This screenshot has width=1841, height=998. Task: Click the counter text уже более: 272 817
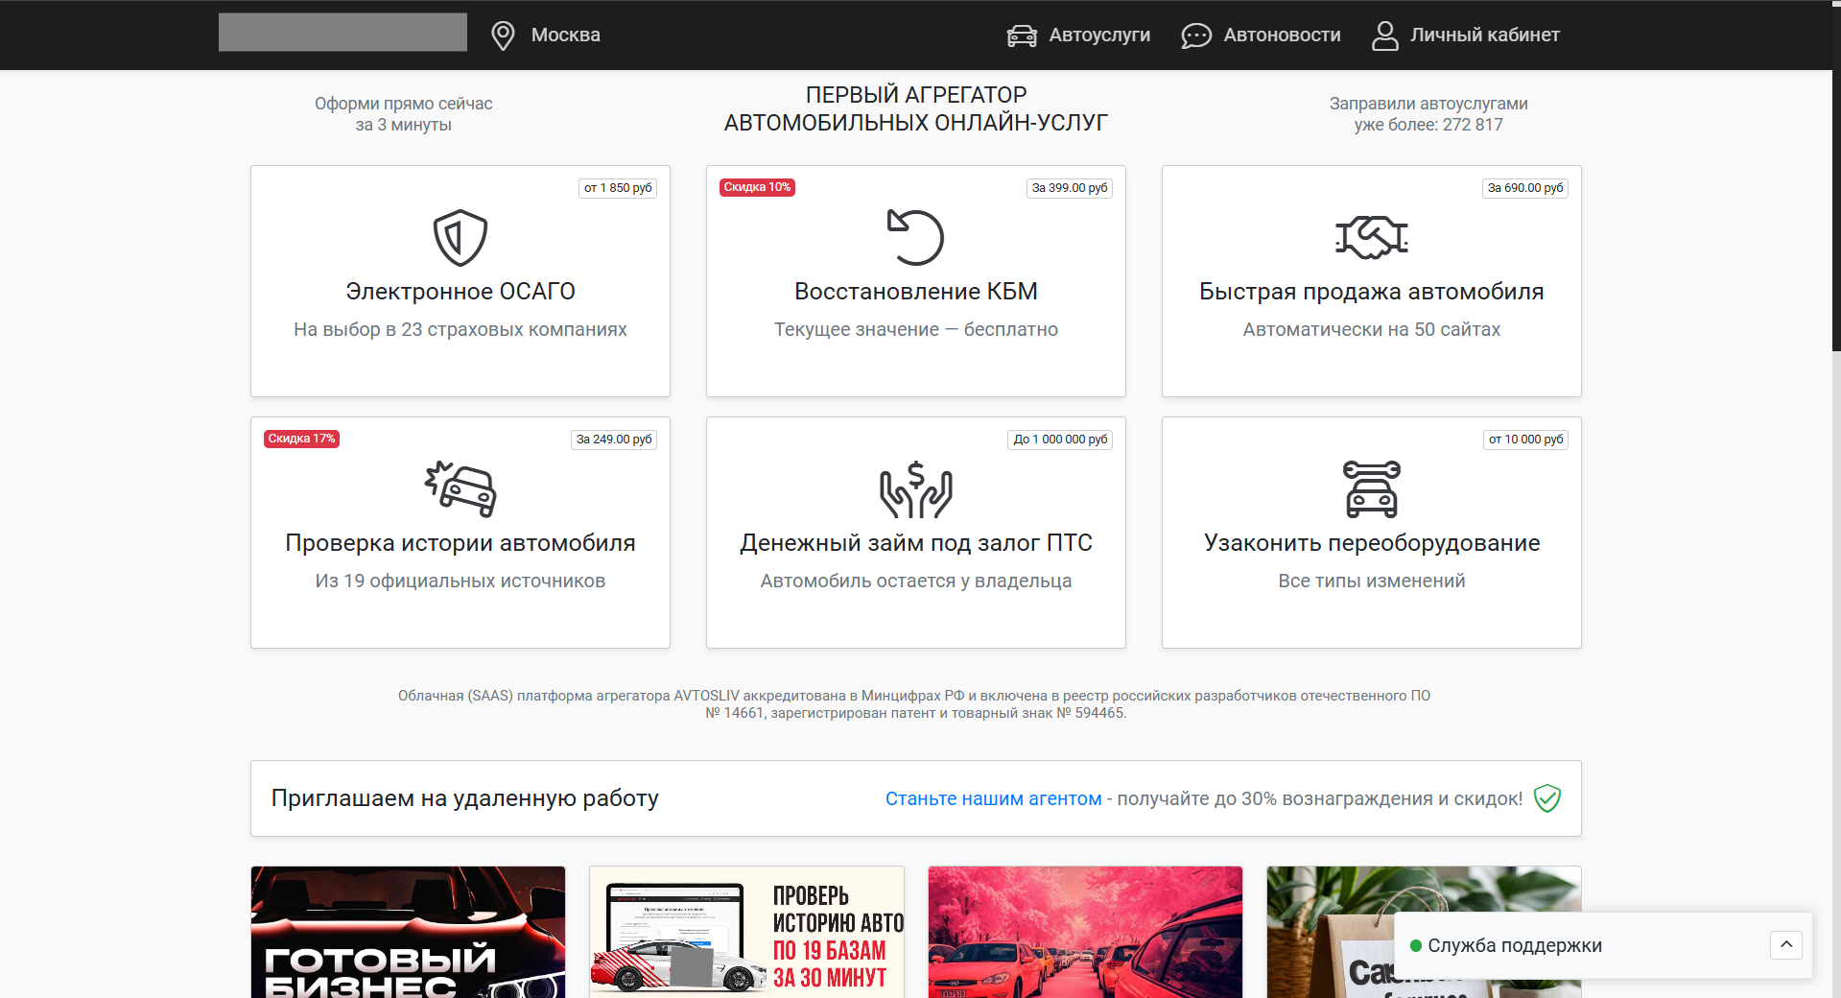click(x=1428, y=125)
